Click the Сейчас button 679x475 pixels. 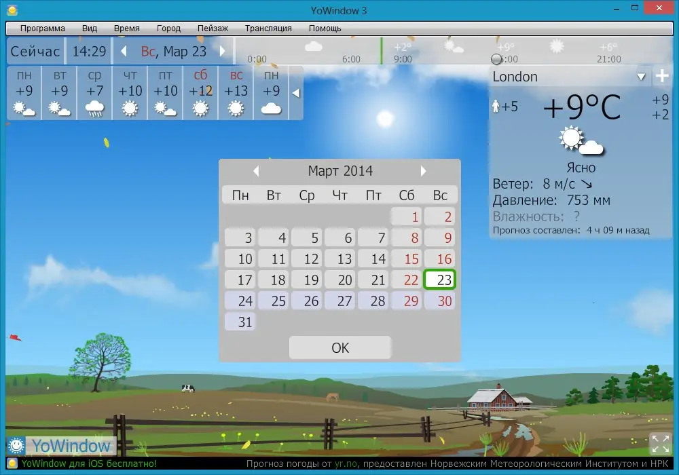tap(35, 51)
